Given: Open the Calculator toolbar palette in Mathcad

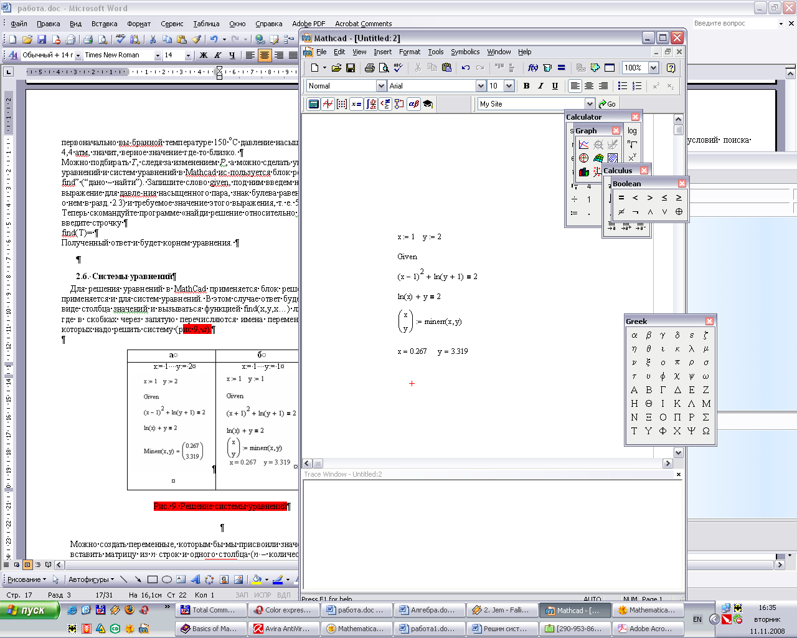Looking at the screenshot, I should point(314,104).
